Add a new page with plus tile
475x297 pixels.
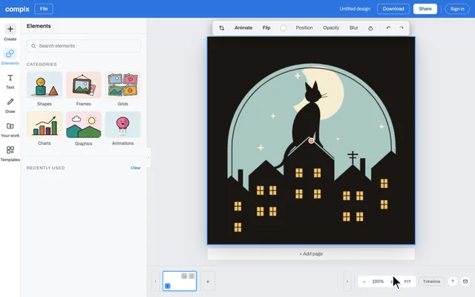point(208,281)
